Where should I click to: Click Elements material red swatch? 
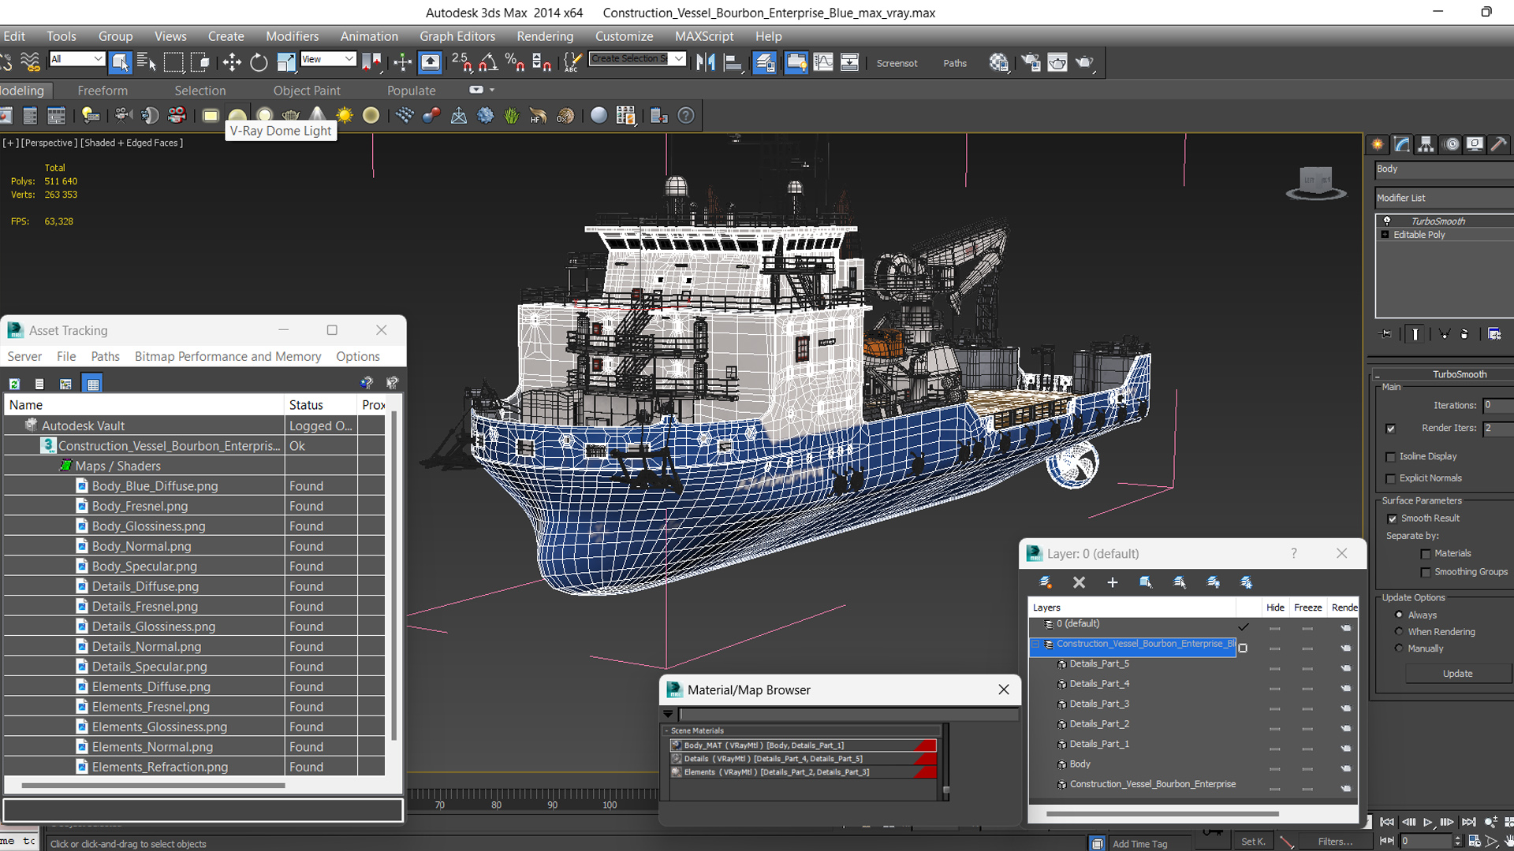[x=925, y=772]
